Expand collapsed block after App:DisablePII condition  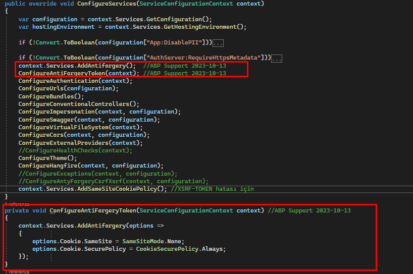pos(218,42)
